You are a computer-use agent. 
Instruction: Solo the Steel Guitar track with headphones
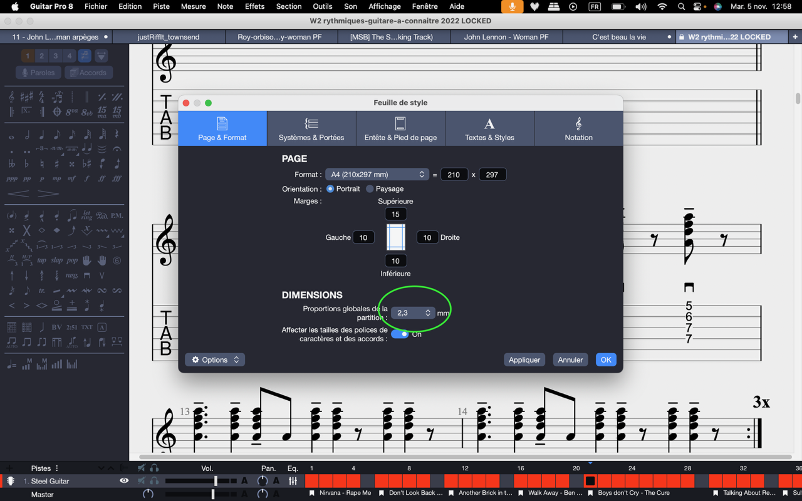(x=154, y=481)
